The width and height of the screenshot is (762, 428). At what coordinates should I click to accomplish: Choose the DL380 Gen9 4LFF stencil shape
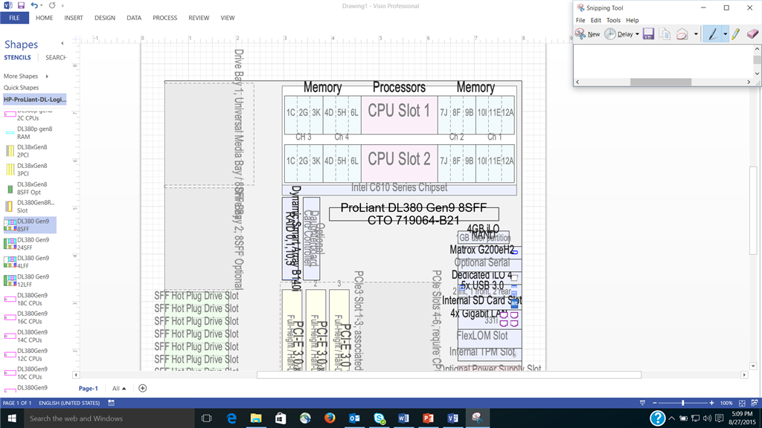(30, 262)
